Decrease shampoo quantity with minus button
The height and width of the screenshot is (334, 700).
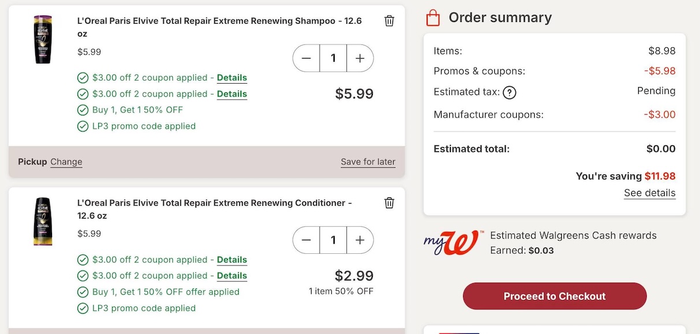coord(306,58)
